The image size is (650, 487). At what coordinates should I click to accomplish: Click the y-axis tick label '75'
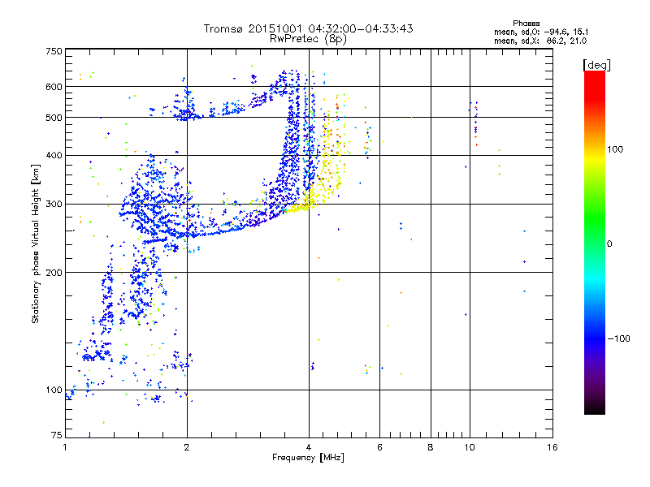[x=57, y=435]
